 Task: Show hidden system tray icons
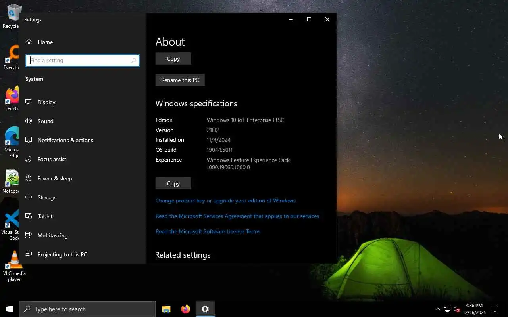point(437,309)
